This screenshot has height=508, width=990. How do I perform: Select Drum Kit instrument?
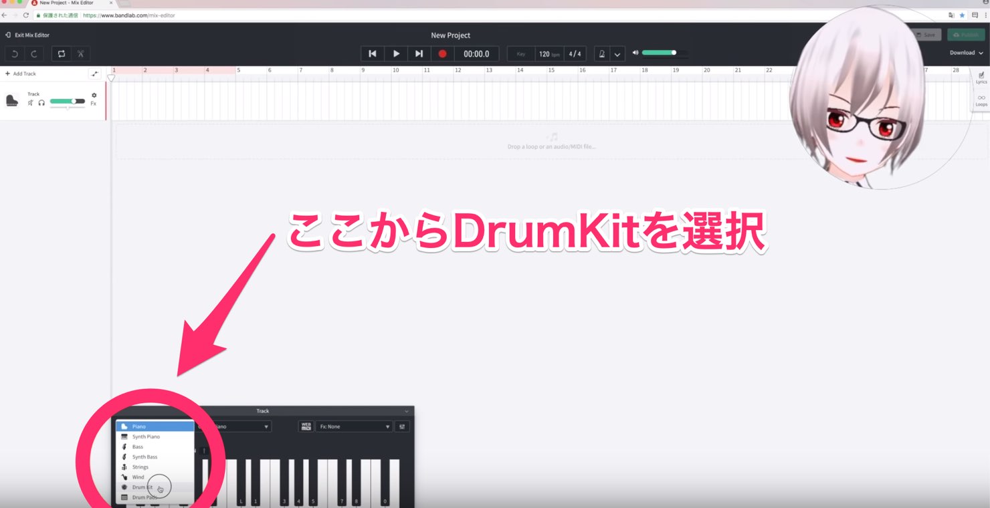pos(155,487)
